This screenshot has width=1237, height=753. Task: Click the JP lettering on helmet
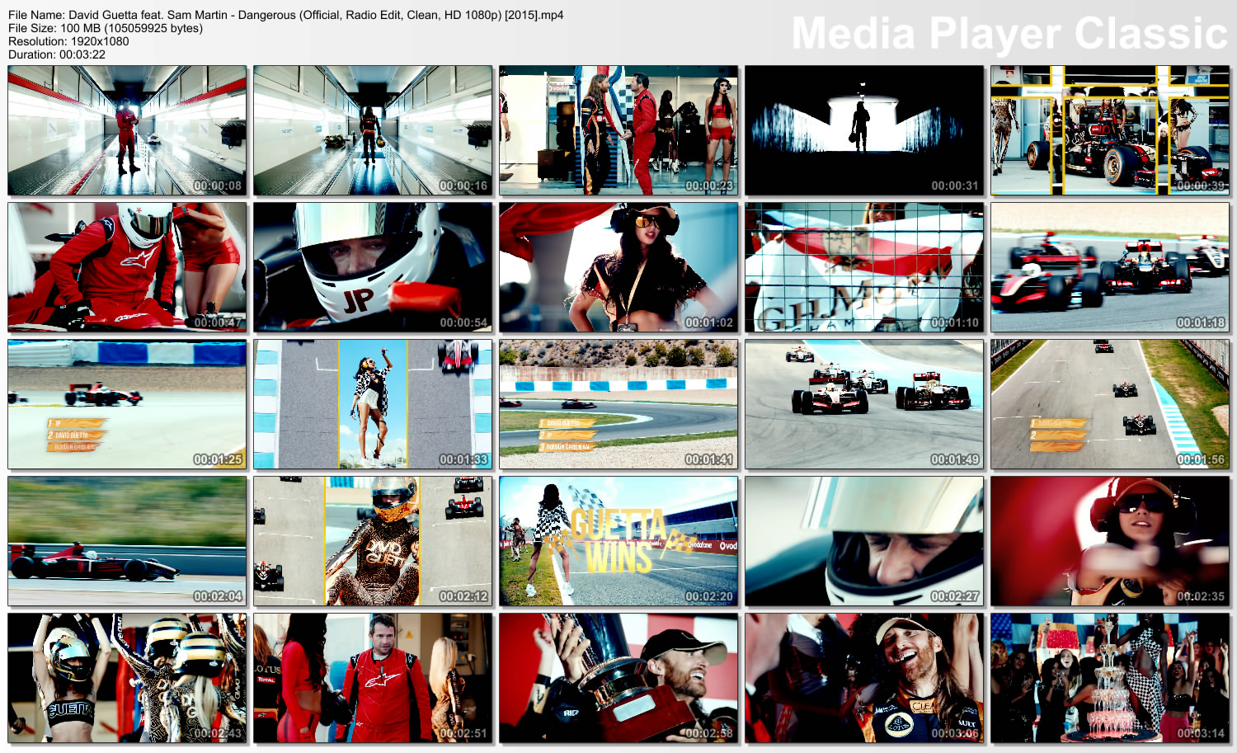coord(359,300)
